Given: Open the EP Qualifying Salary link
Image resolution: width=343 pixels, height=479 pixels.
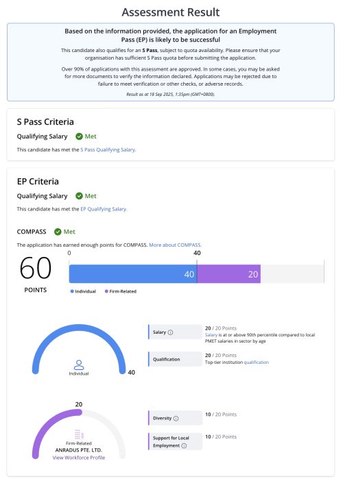Looking at the screenshot, I should tap(104, 209).
